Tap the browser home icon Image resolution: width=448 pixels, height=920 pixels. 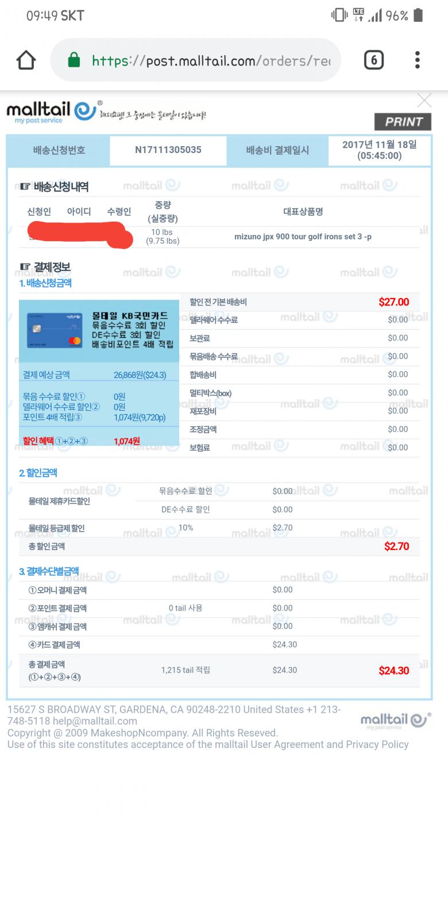pyautogui.click(x=26, y=60)
